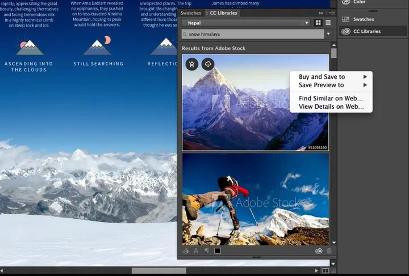Image resolution: width=409 pixels, height=276 pixels.
Task: Click the snow himalaya search field
Action: click(253, 34)
